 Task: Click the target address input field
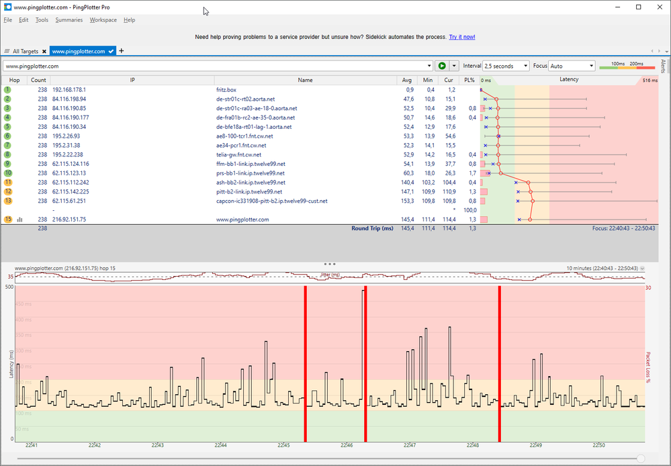point(214,66)
